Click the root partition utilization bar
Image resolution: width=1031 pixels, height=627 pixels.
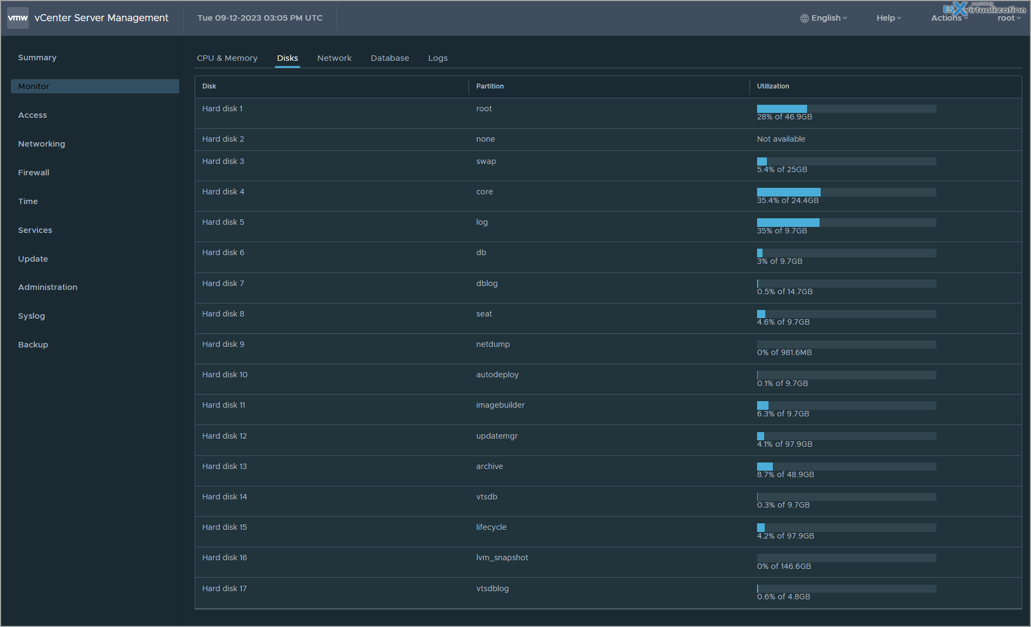[846, 109]
